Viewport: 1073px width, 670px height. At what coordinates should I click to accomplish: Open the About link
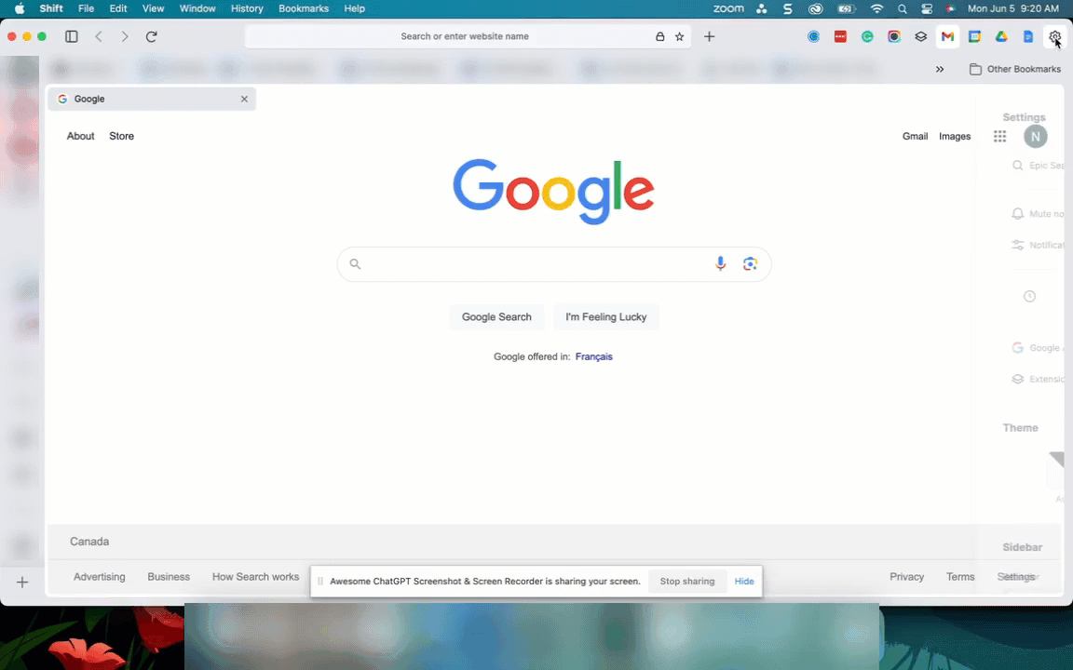(80, 136)
